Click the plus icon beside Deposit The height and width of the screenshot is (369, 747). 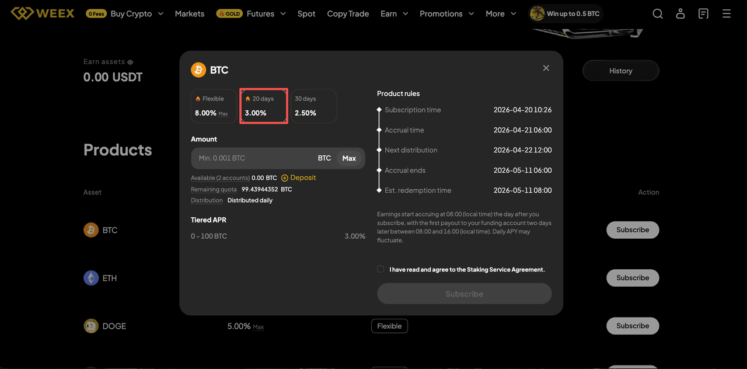[x=285, y=178]
